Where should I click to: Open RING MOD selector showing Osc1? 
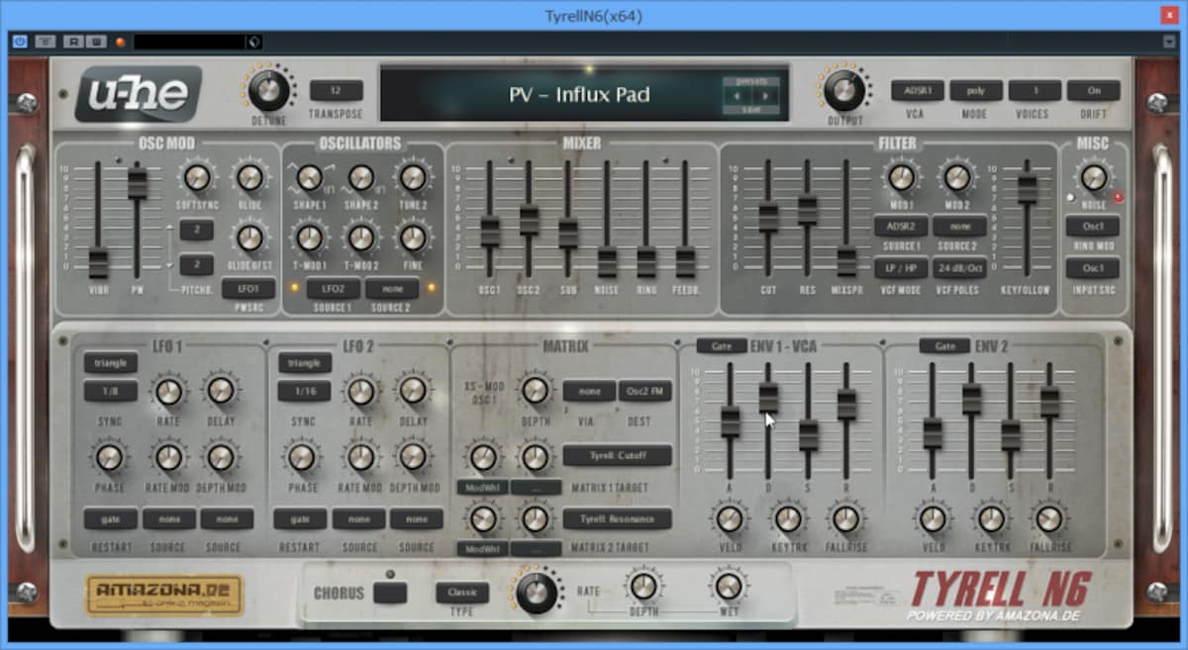click(x=1093, y=226)
